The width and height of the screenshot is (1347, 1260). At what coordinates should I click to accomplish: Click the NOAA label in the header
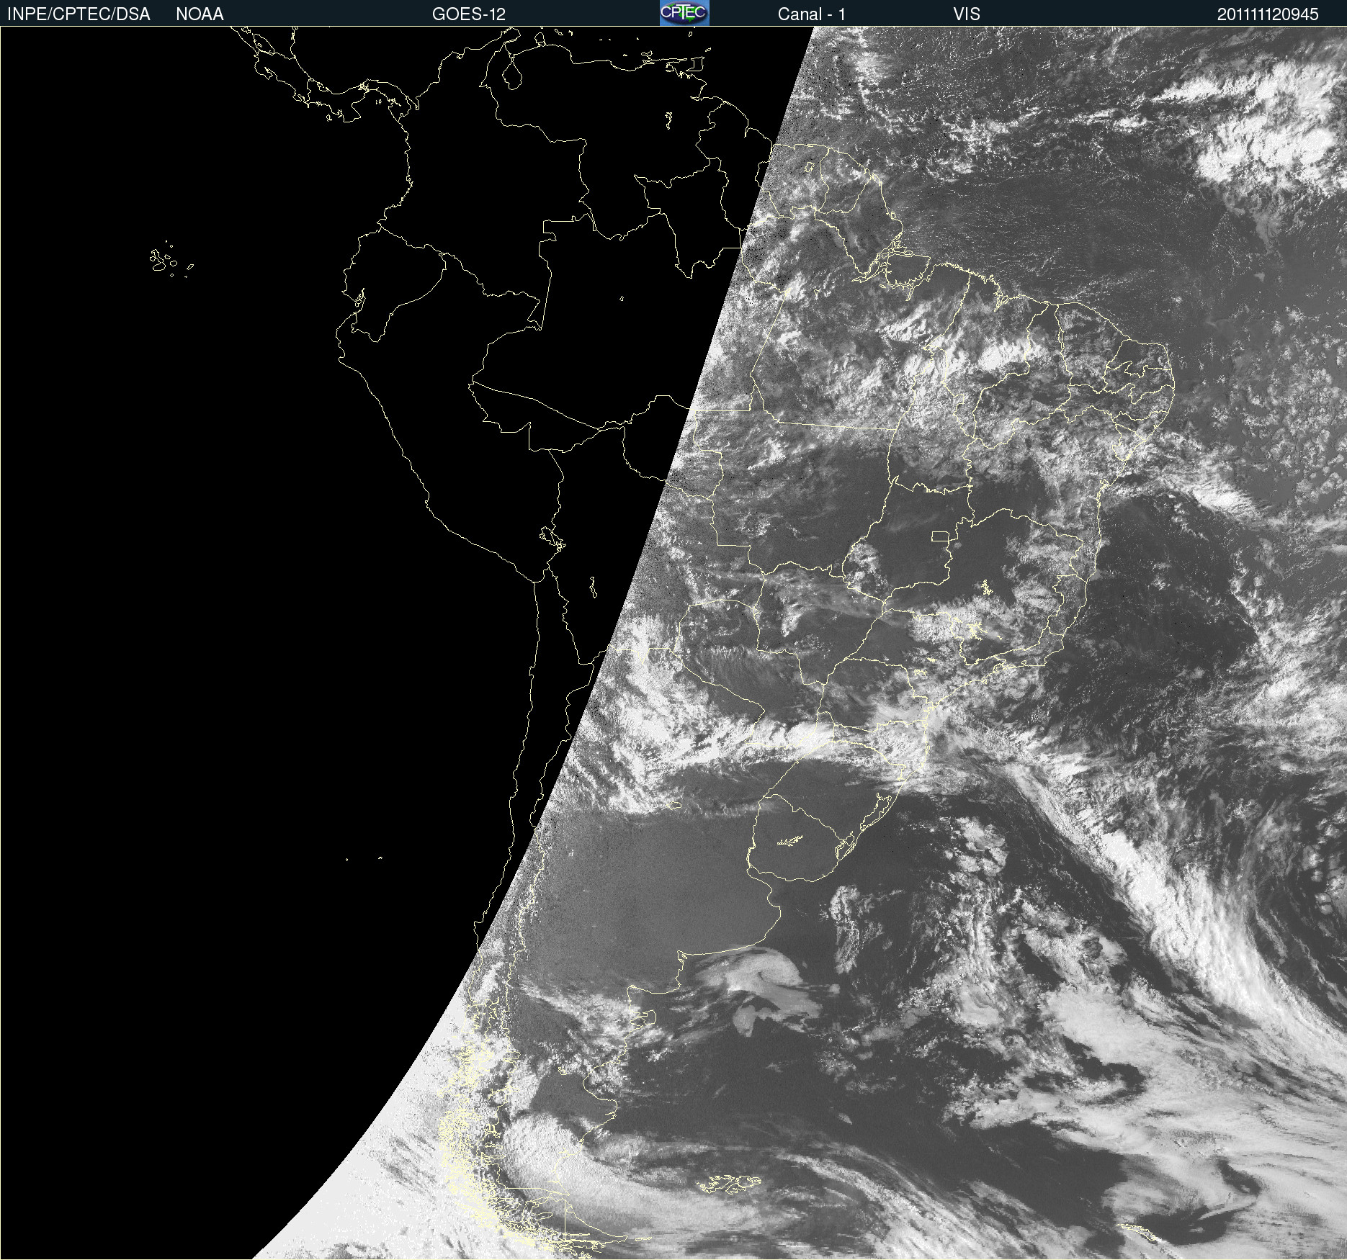pyautogui.click(x=200, y=14)
